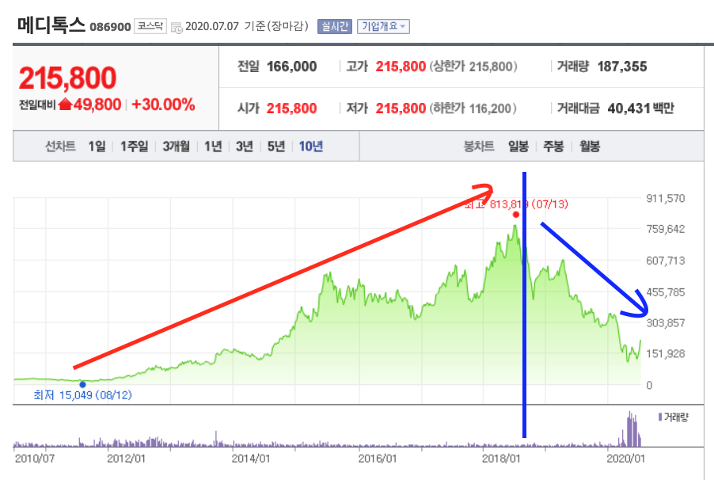This screenshot has width=714, height=480.
Task: Click the blue lowest-price marker dot
Action: [82, 384]
